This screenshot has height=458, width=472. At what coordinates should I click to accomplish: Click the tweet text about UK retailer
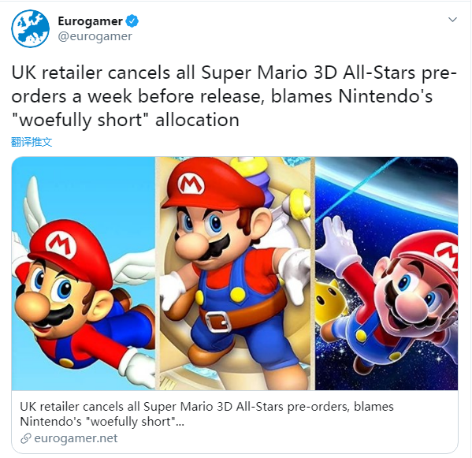click(x=234, y=96)
